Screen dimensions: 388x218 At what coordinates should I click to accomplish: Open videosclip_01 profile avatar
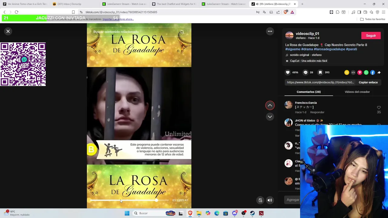click(289, 35)
